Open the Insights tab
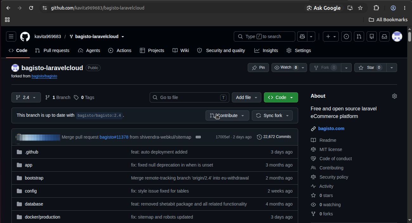Screen dimensions: 412x223 (266, 50)
